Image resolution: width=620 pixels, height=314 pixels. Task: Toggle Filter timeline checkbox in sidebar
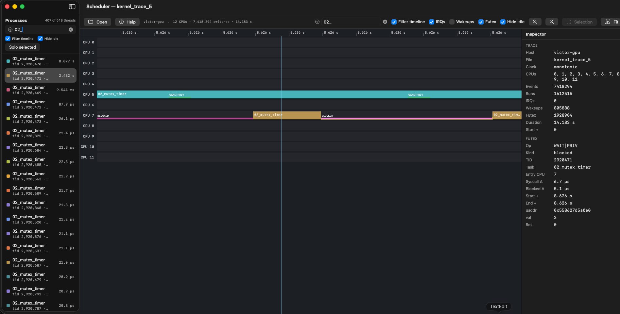8,39
